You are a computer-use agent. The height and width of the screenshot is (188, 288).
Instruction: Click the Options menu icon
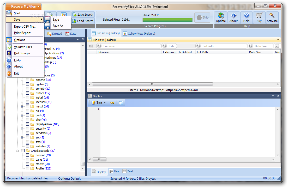[x=9, y=40]
